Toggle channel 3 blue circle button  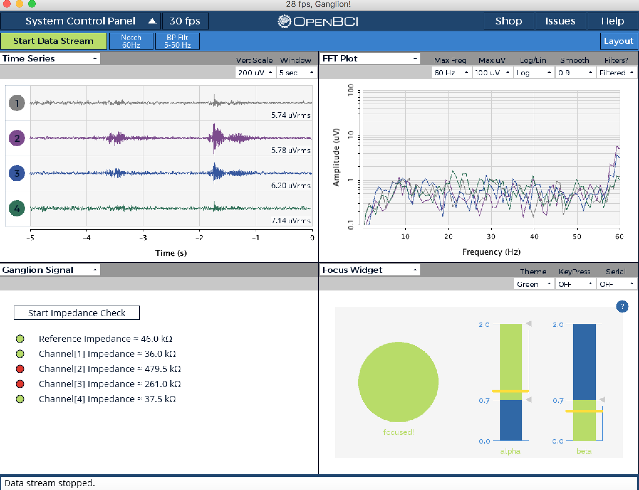17,173
